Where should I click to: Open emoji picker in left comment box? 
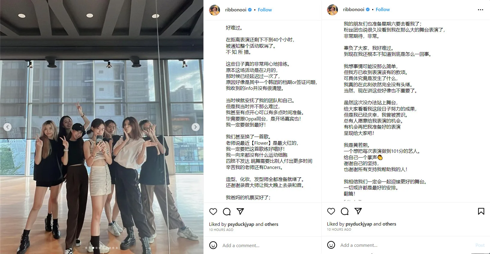point(213,245)
